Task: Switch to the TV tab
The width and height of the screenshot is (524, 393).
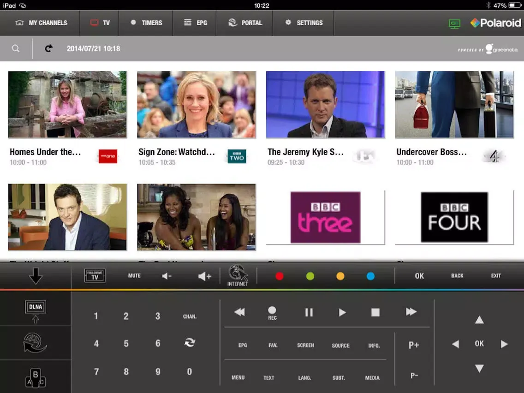Action: pos(99,23)
